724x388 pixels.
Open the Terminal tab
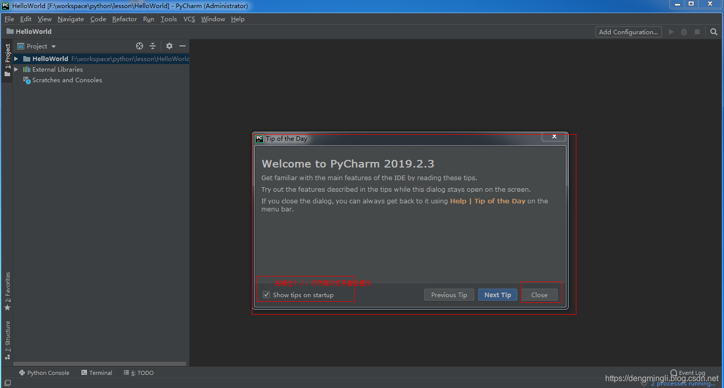click(97, 373)
